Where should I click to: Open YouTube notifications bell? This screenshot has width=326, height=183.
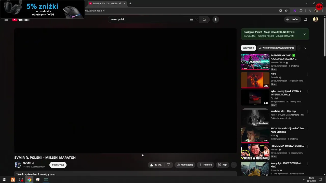[x=306, y=20]
